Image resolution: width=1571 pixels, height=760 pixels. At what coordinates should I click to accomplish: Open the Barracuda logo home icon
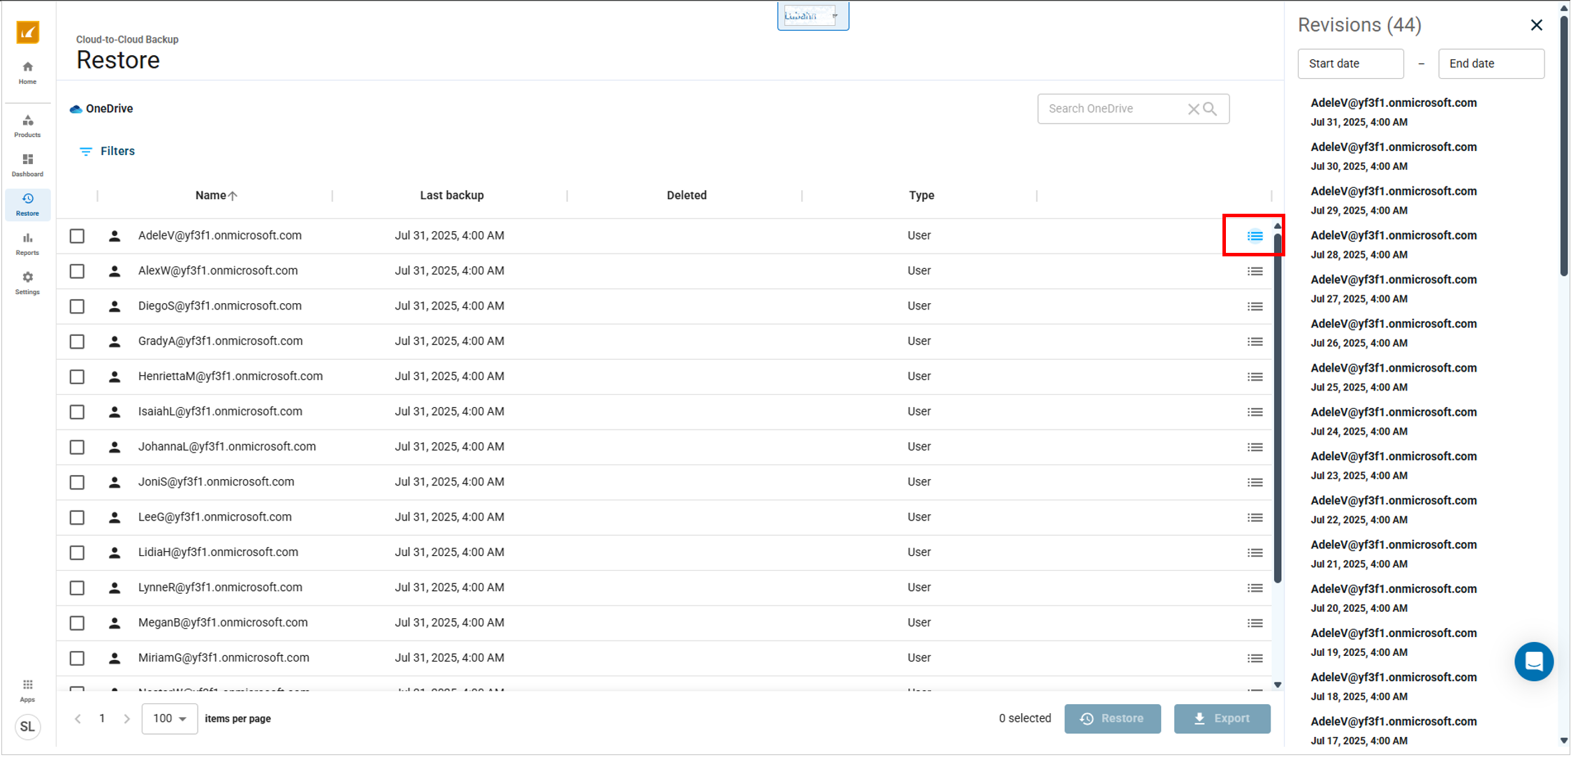[28, 32]
